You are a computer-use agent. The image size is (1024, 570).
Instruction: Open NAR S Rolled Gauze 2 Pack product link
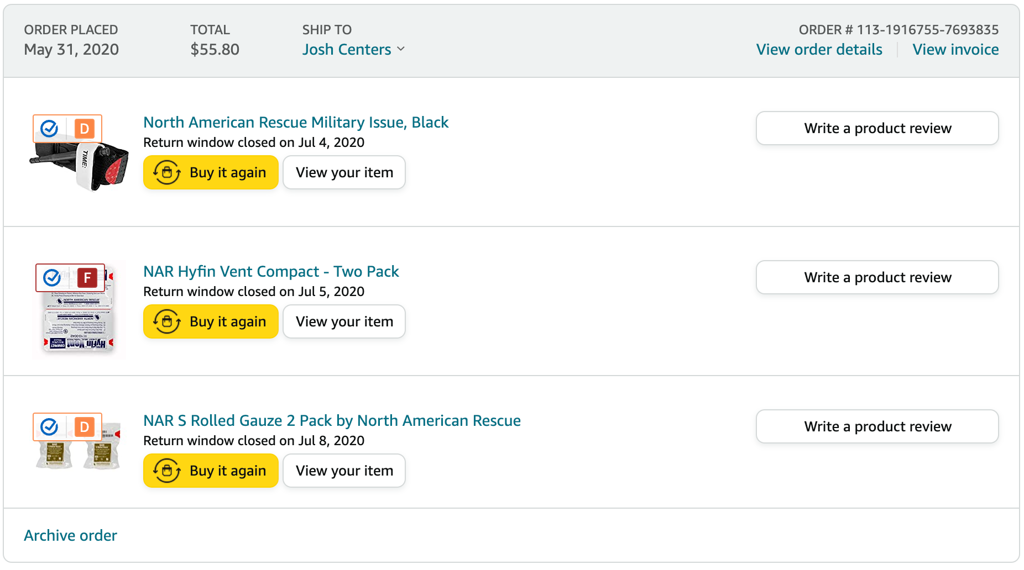click(332, 420)
